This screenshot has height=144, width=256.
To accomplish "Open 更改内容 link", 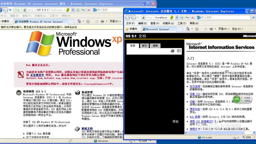I will click(195, 109).
